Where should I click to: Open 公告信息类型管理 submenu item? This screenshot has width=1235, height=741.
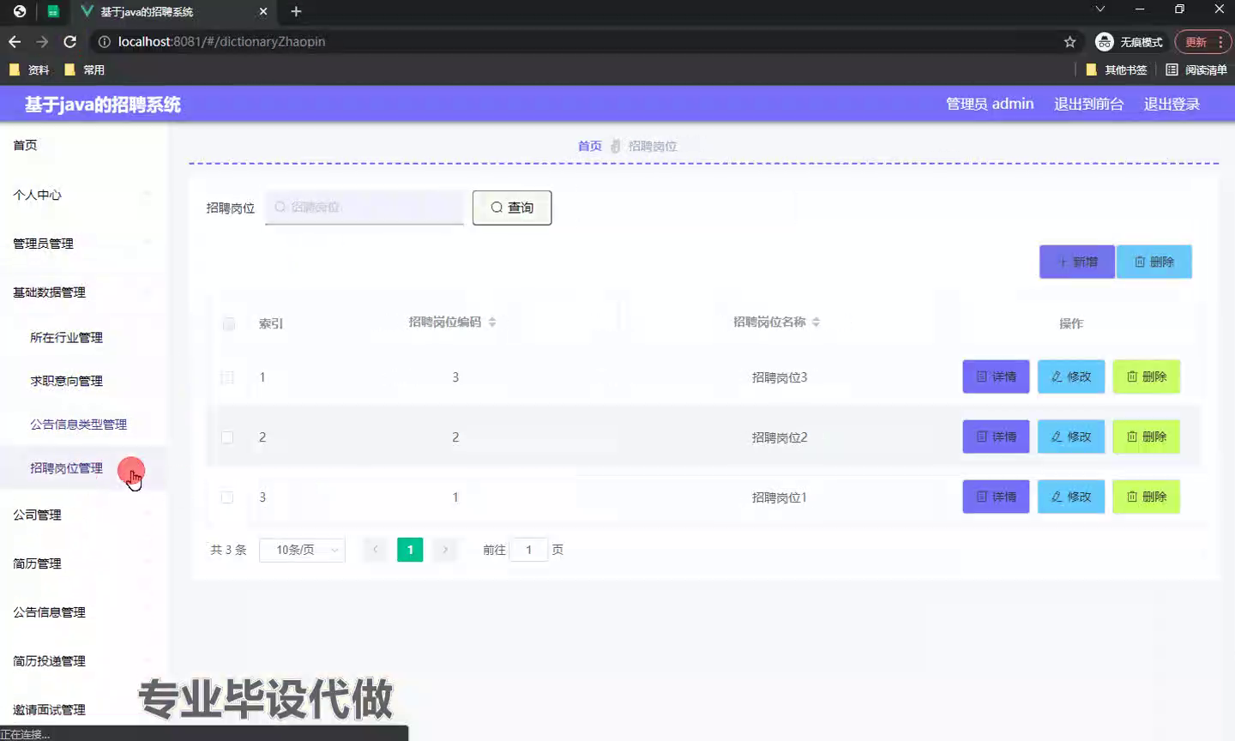(83, 425)
